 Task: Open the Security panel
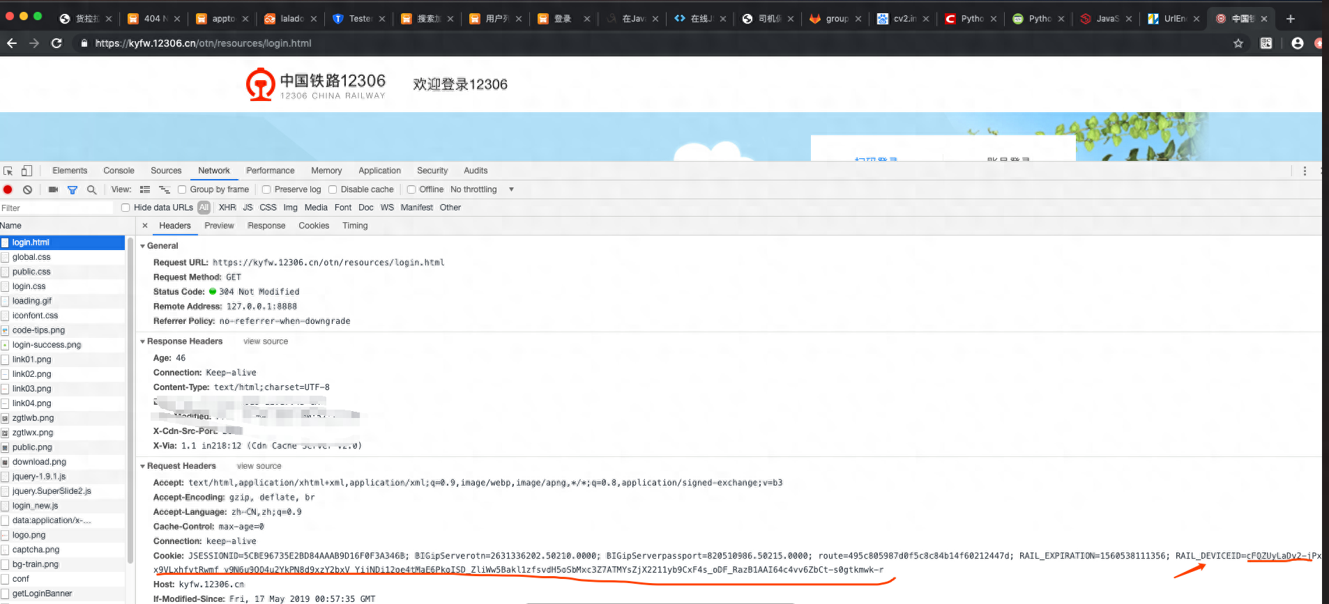[432, 171]
